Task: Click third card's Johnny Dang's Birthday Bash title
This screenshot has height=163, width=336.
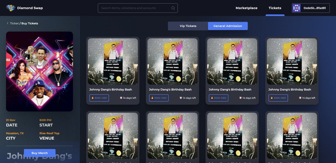Action: click(x=230, y=90)
